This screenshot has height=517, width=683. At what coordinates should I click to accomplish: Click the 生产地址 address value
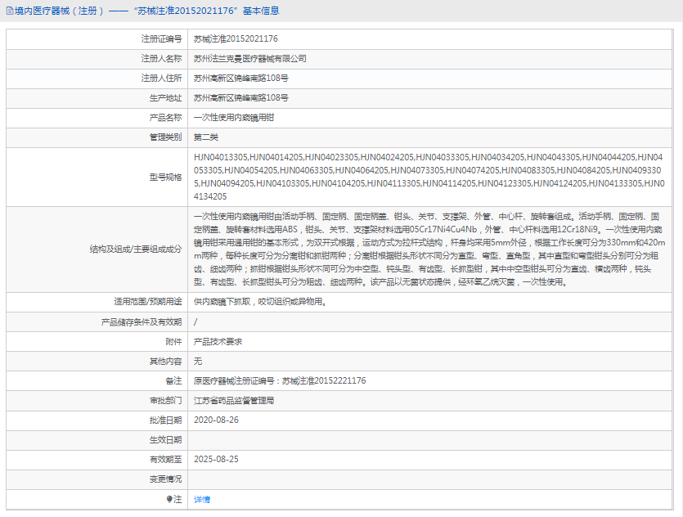pos(240,97)
